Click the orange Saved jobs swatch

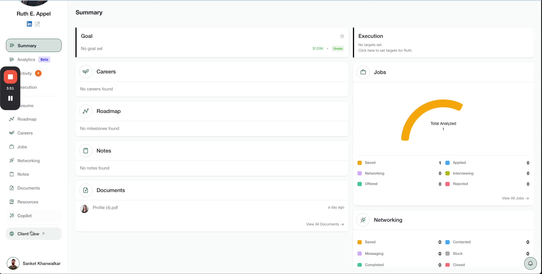(x=360, y=163)
